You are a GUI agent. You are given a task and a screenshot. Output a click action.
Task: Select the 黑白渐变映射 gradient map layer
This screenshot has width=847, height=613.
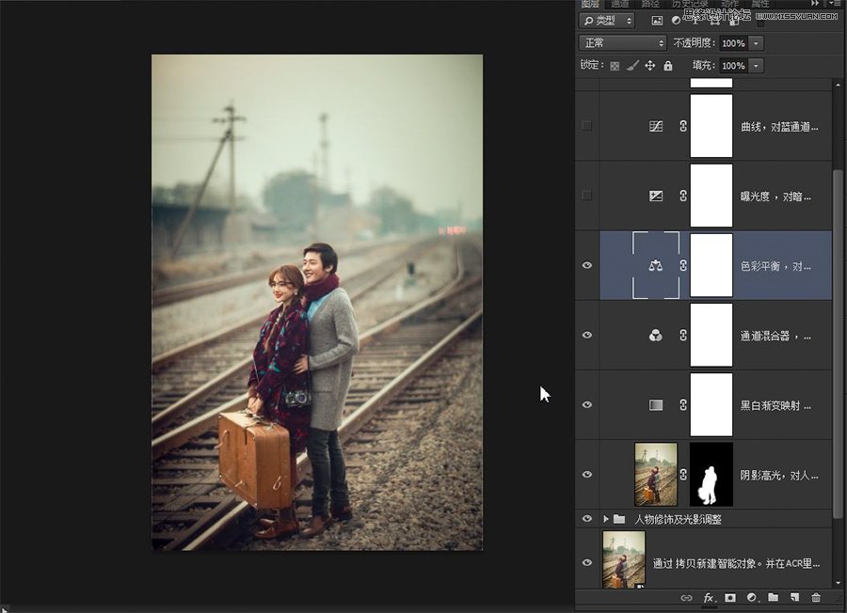pos(775,405)
